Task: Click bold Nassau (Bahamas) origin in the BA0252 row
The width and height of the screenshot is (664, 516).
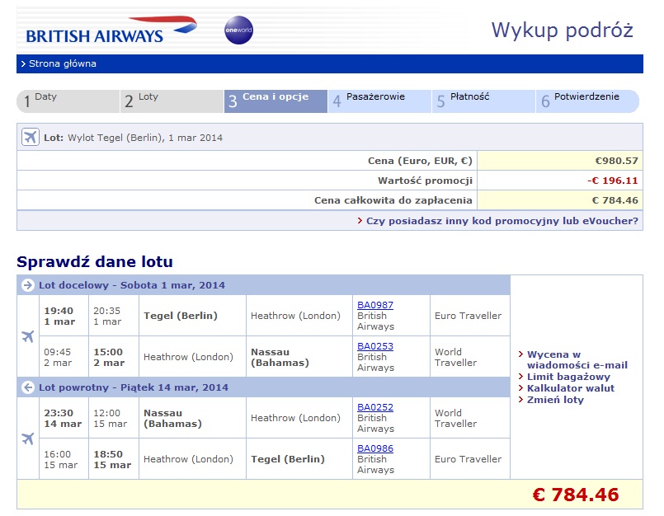Action: pyautogui.click(x=172, y=418)
